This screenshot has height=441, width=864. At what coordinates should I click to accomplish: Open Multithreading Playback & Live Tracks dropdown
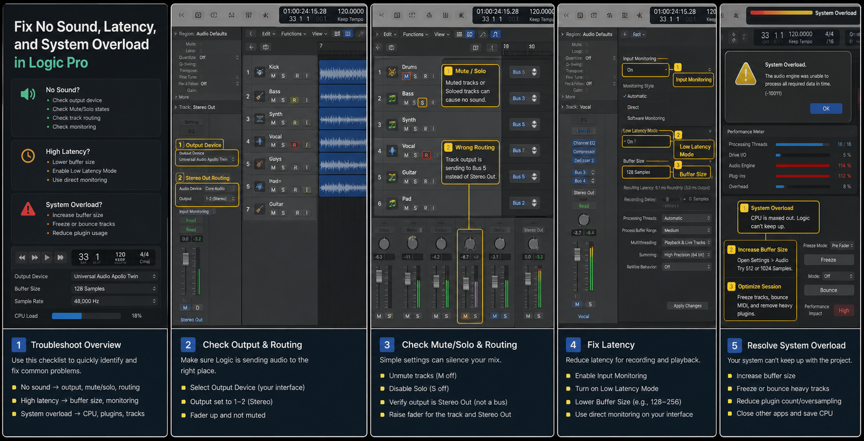pos(686,242)
